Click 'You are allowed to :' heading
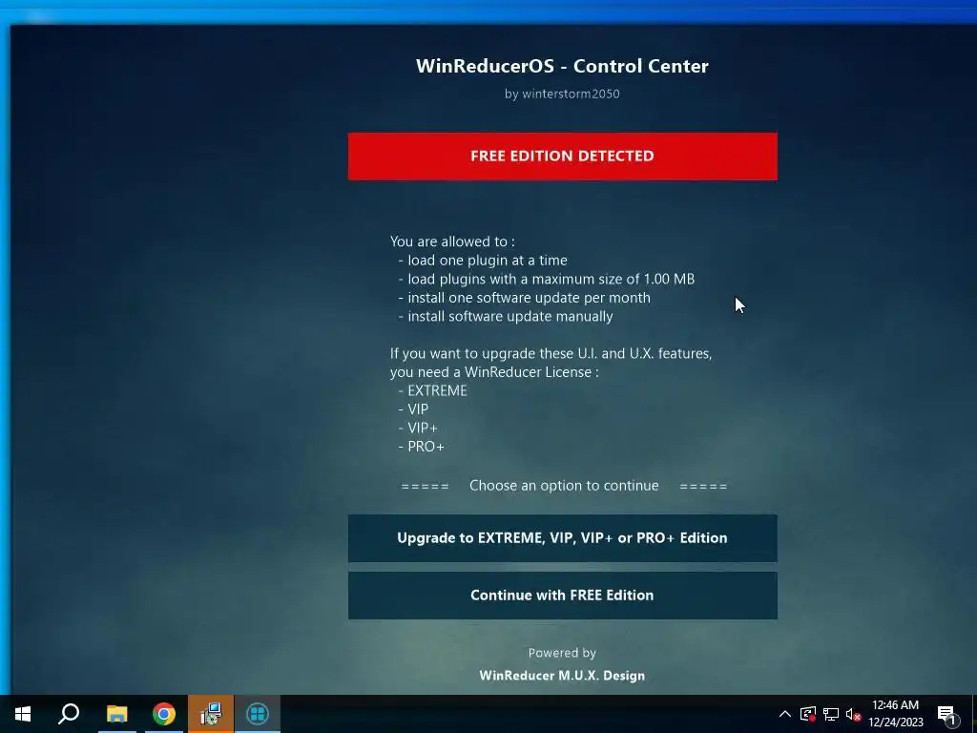This screenshot has height=733, width=977. 452,241
